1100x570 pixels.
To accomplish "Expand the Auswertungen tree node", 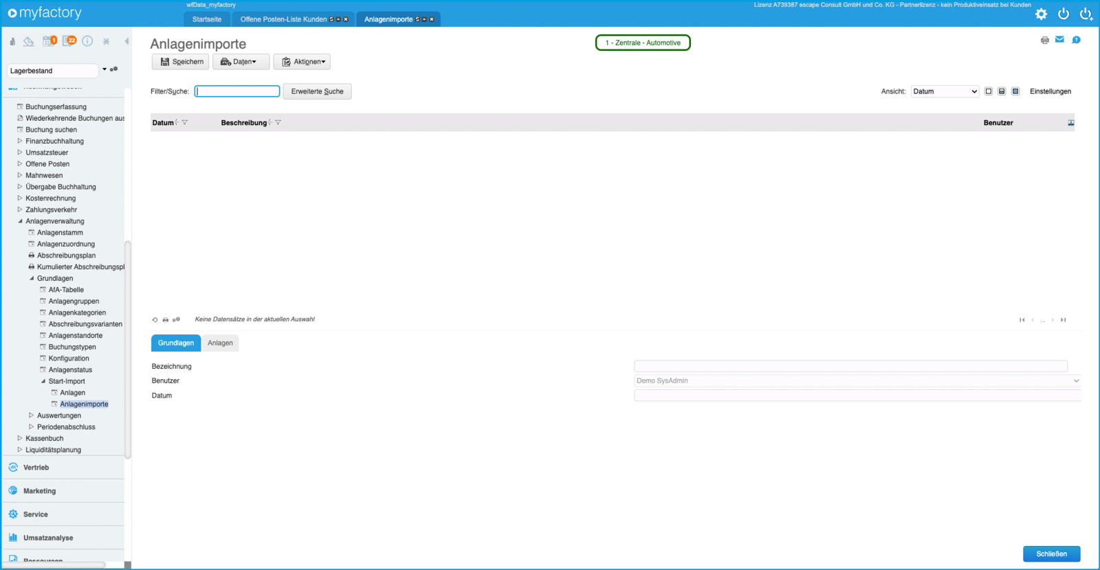I will [32, 415].
